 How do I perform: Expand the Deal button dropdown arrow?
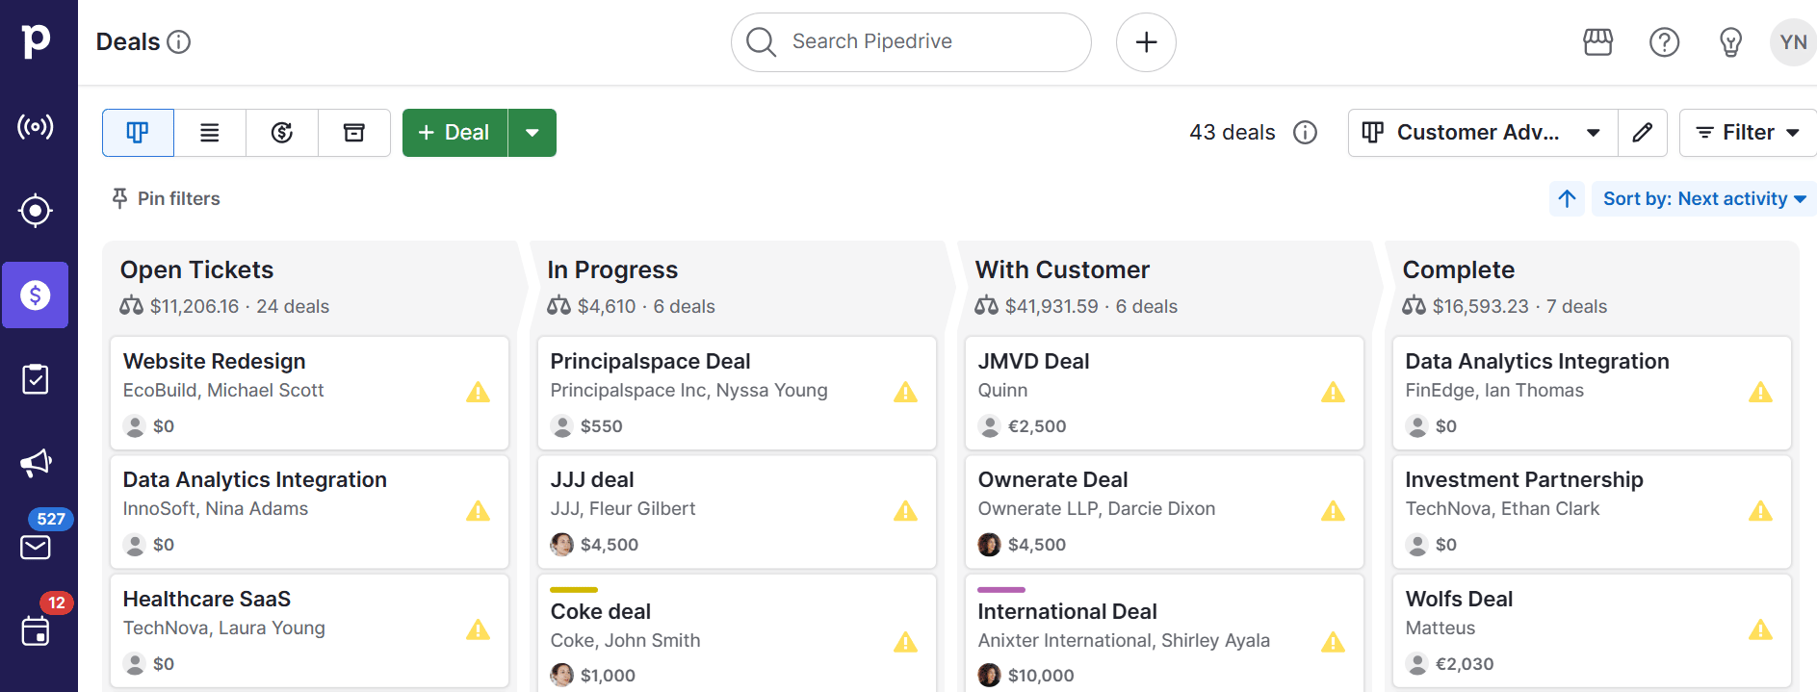532,133
